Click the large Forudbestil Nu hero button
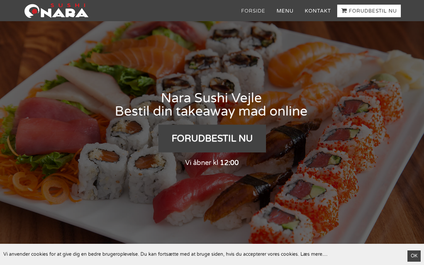This screenshot has height=265, width=424. coord(212,138)
